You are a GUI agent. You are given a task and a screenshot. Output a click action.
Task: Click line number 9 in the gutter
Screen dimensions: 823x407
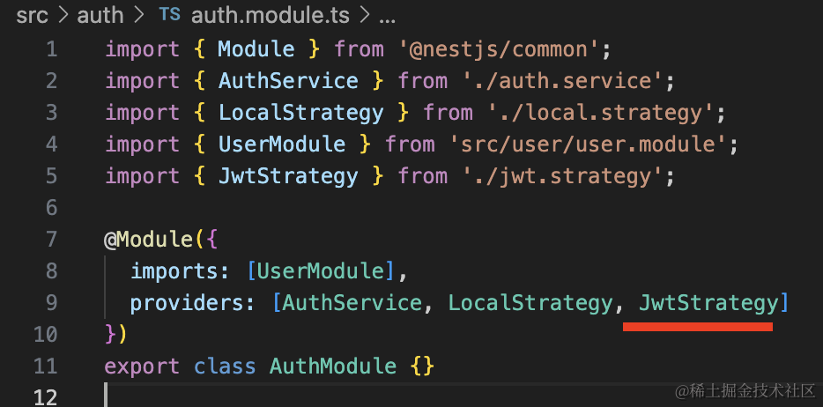click(50, 303)
